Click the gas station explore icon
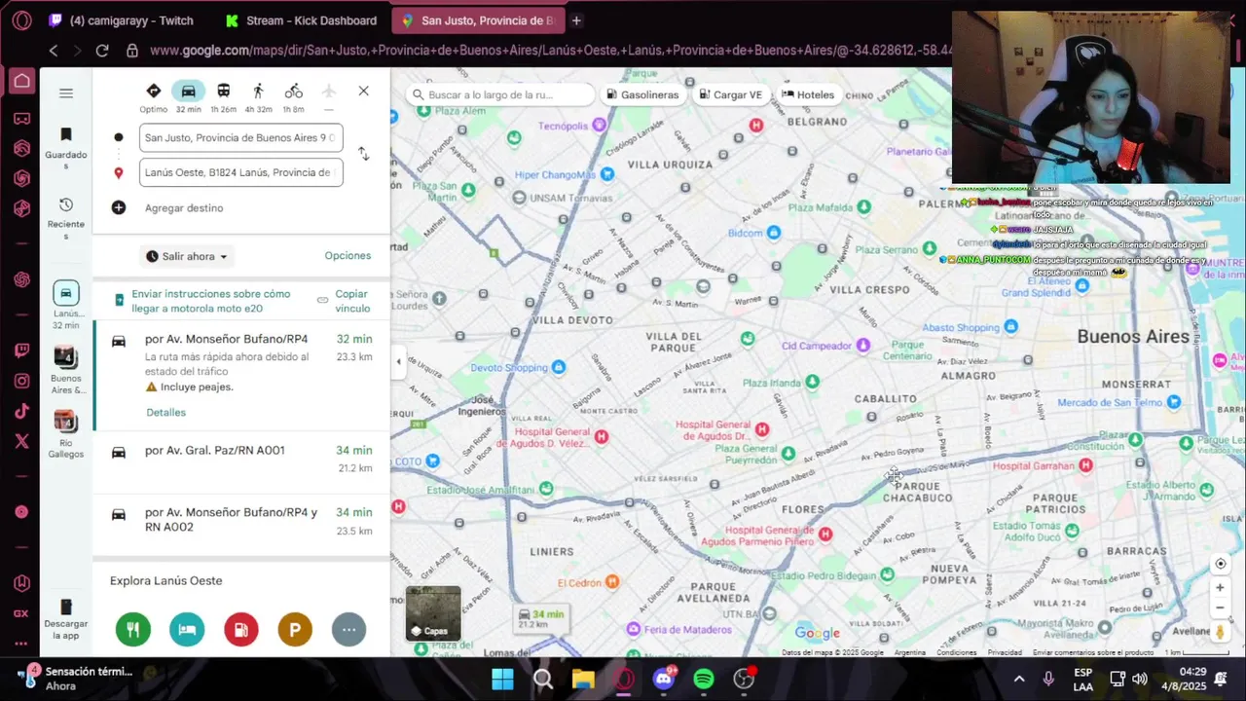Image resolution: width=1246 pixels, height=701 pixels. (241, 629)
